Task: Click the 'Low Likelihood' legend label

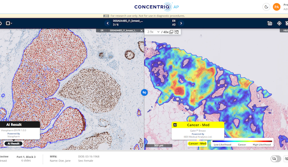Action: click(x=222, y=145)
